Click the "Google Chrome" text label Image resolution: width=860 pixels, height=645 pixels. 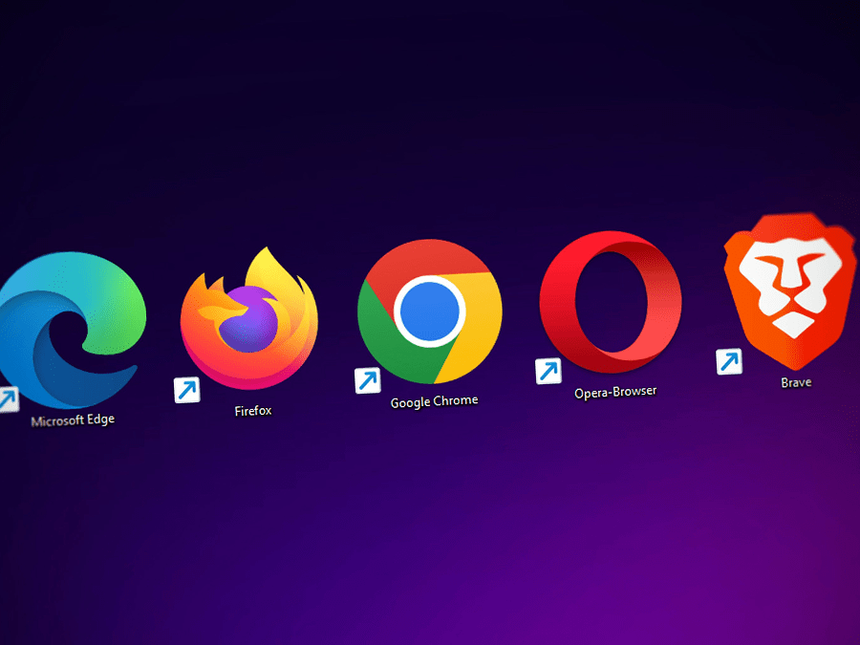pyautogui.click(x=434, y=401)
